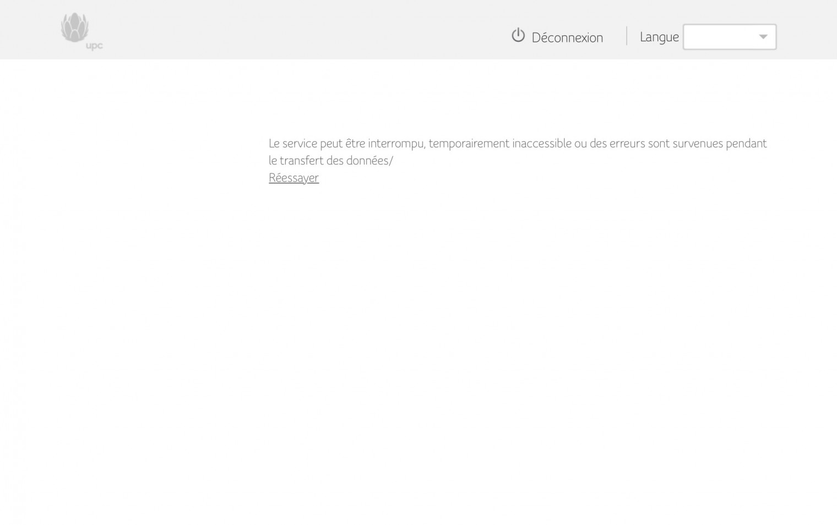Click the line 'le transfert des données/'
The width and height of the screenshot is (837, 525).
pos(330,161)
